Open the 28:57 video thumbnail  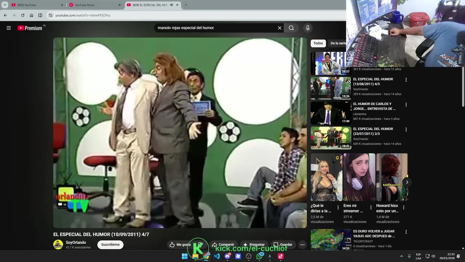click(331, 63)
